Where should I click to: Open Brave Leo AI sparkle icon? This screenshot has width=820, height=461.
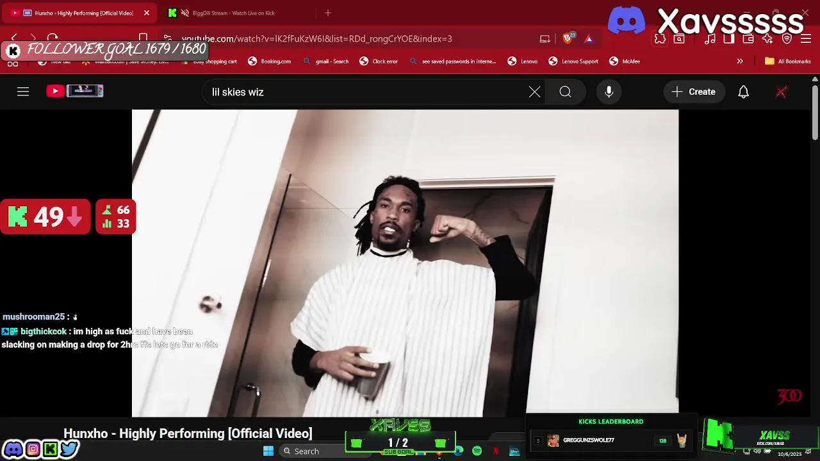(767, 39)
